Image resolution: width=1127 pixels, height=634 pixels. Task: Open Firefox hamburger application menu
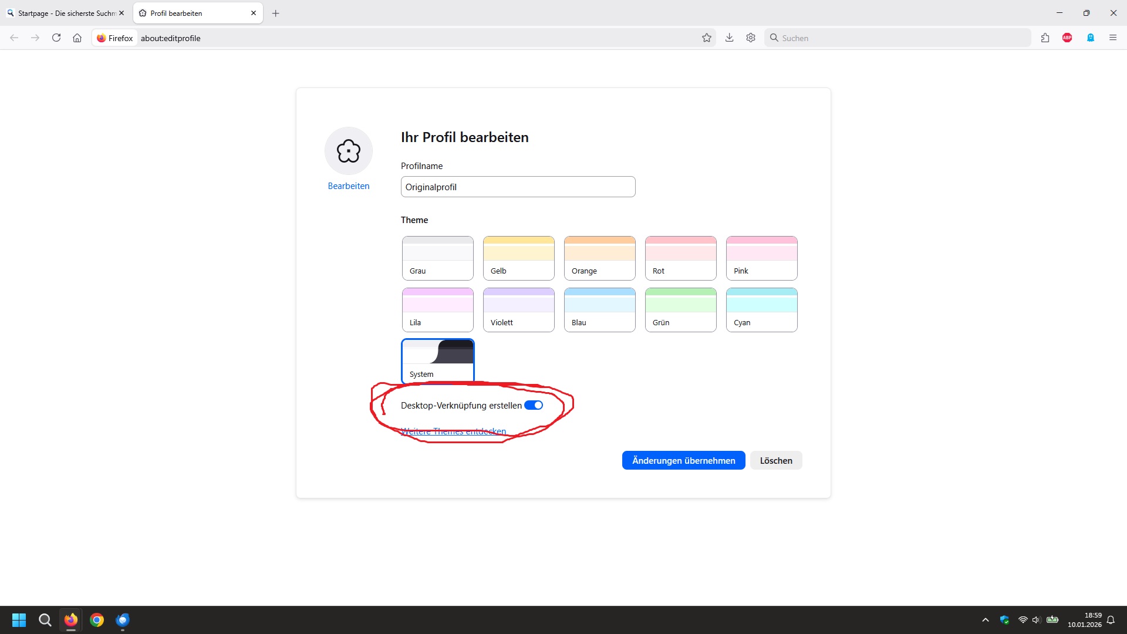click(1113, 38)
